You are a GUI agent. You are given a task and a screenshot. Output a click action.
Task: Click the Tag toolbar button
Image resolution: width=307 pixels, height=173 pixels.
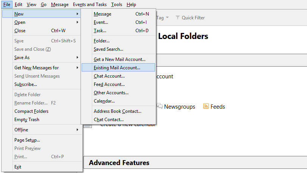point(163,18)
